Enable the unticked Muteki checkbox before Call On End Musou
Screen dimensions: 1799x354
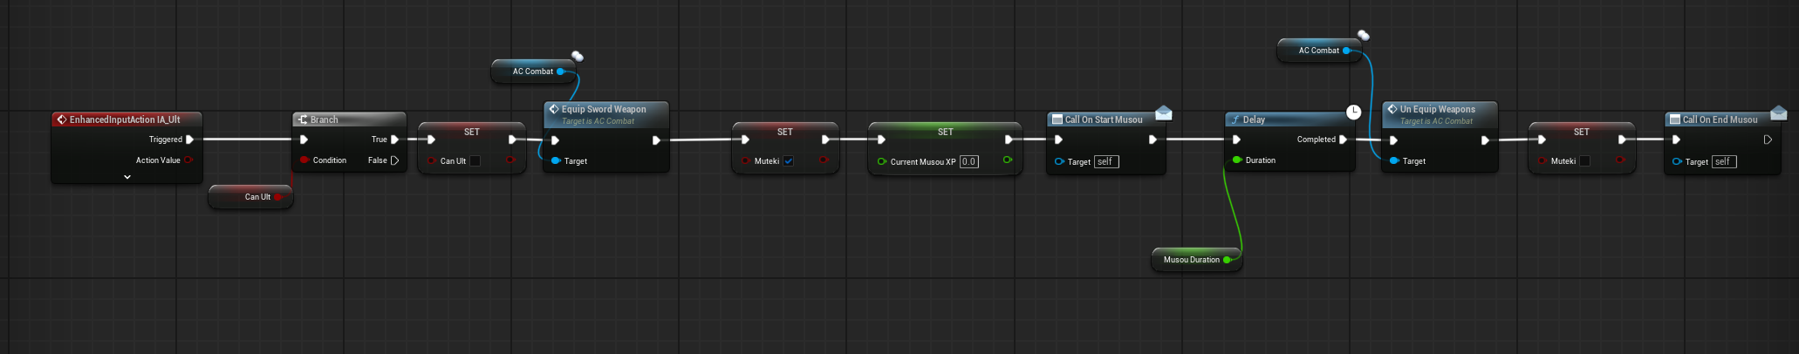(x=1584, y=161)
